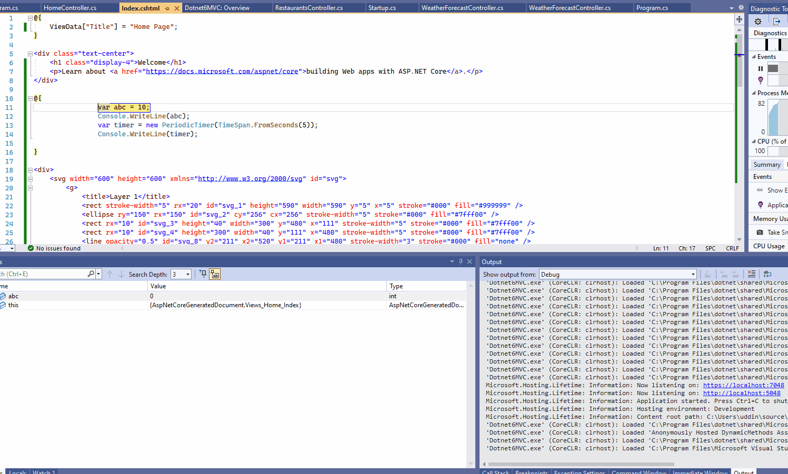788x474 pixels.
Task: Click the Take Snapshot camera icon
Action: (x=760, y=233)
